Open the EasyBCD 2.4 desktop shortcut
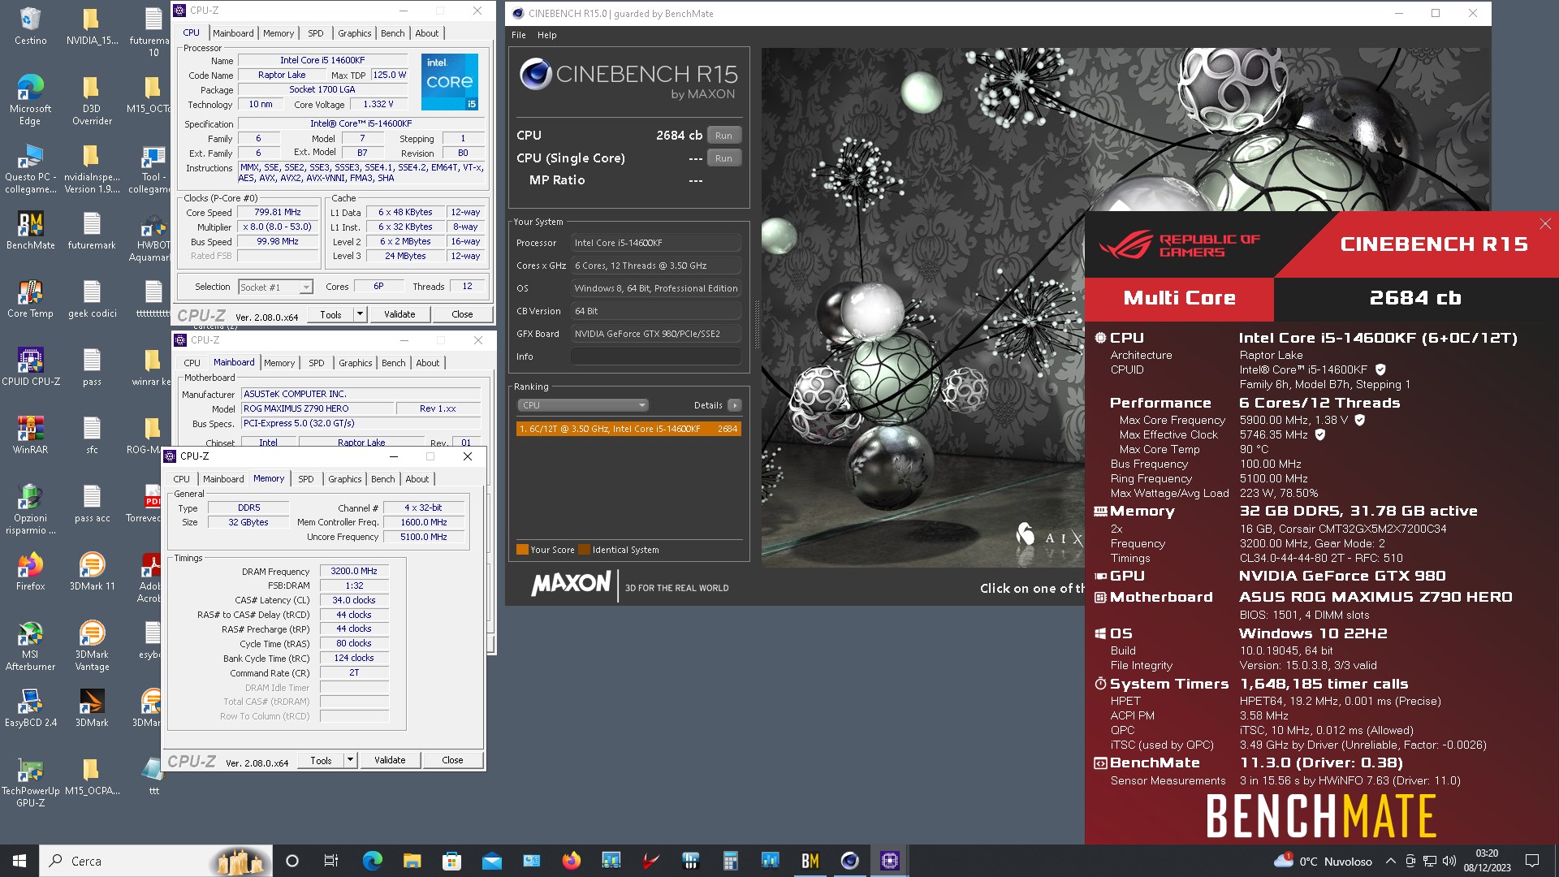 click(x=30, y=707)
